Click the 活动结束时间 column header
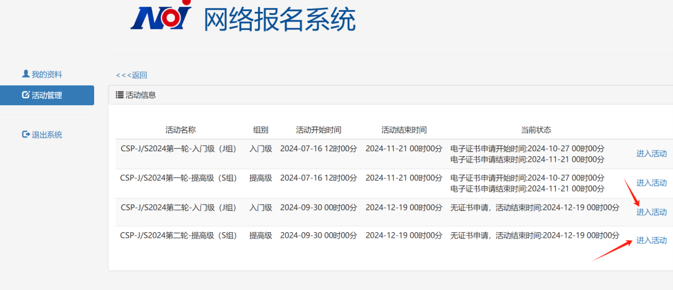Screen dimensions: 673x290 404,130
